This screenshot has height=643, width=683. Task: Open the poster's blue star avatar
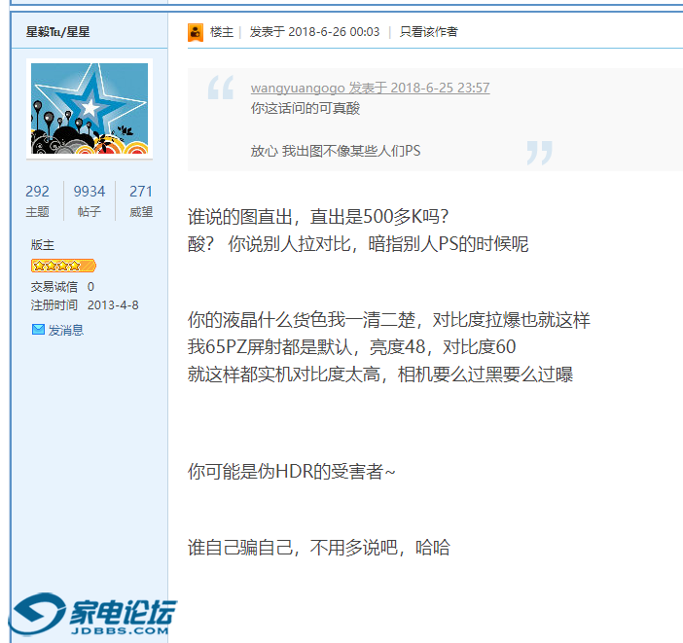(90, 109)
